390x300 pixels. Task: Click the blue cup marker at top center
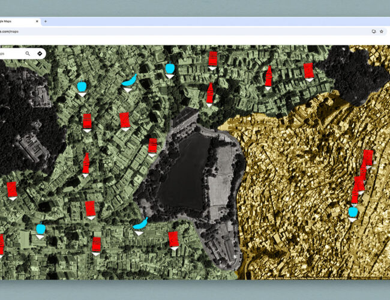click(170, 68)
